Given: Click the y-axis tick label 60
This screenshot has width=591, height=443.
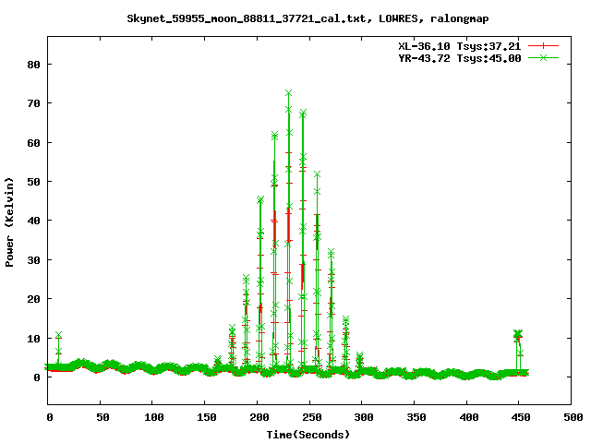Looking at the screenshot, I should point(33,143).
